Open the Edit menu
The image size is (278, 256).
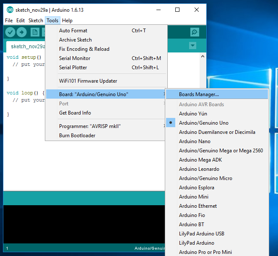(x=21, y=21)
